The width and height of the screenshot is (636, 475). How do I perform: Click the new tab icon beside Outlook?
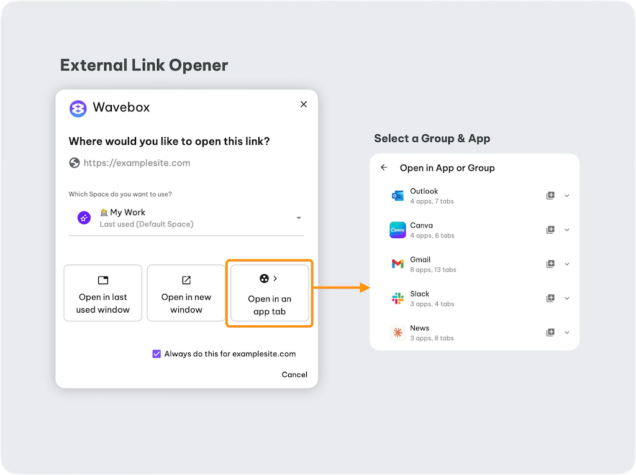pos(550,196)
